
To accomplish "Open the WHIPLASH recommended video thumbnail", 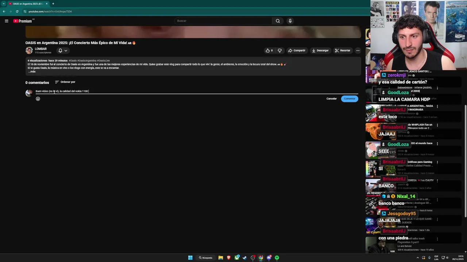I will [381, 131].
